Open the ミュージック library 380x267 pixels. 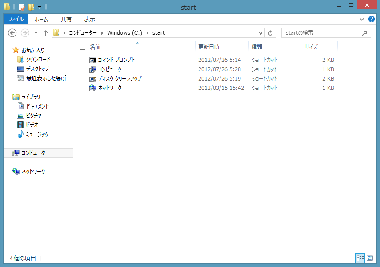pos(37,134)
